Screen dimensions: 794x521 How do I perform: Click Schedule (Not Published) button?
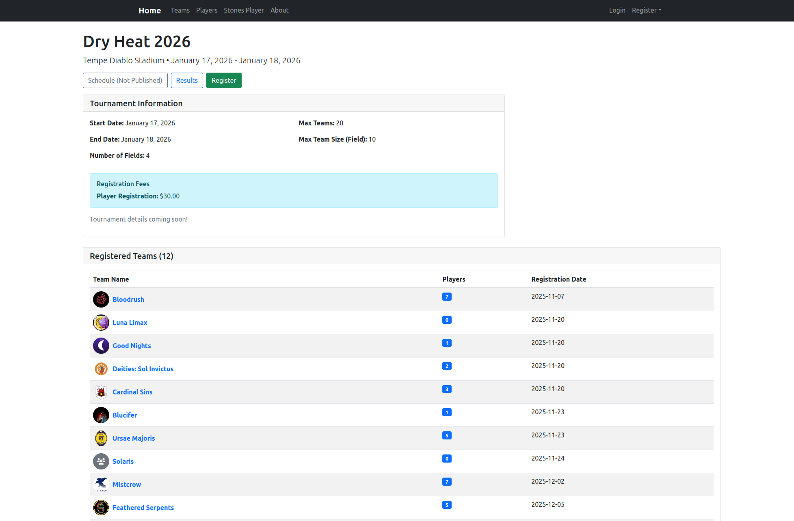pos(125,80)
